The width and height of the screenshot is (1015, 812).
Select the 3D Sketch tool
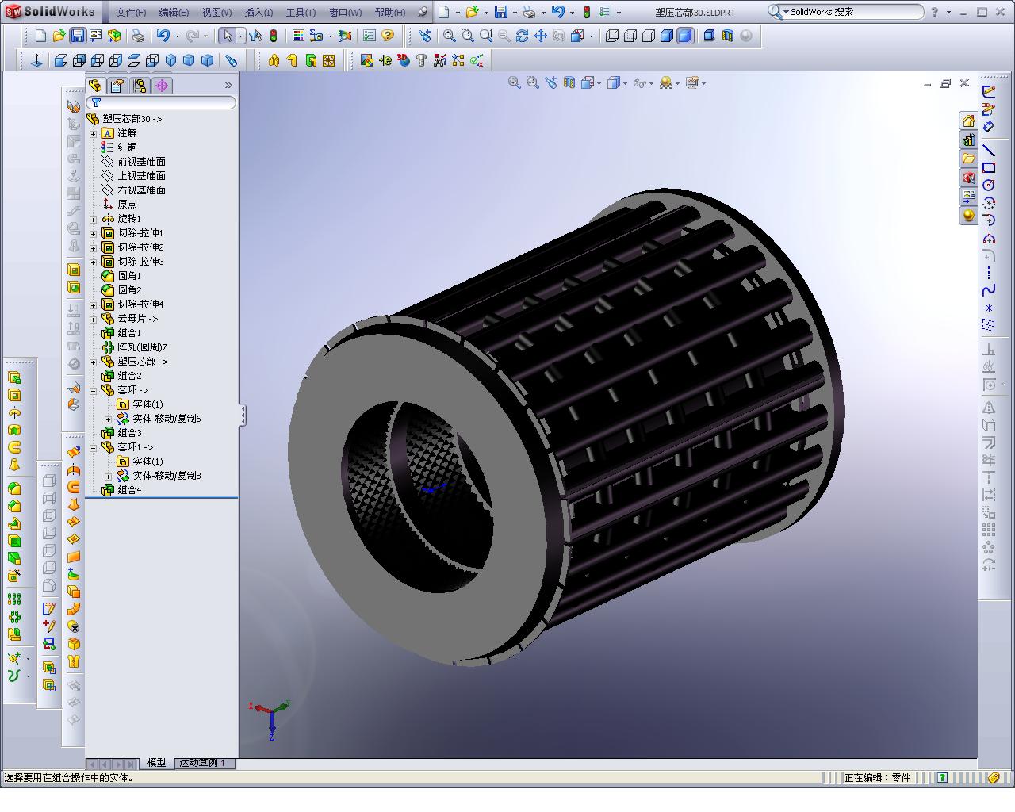pos(989,109)
